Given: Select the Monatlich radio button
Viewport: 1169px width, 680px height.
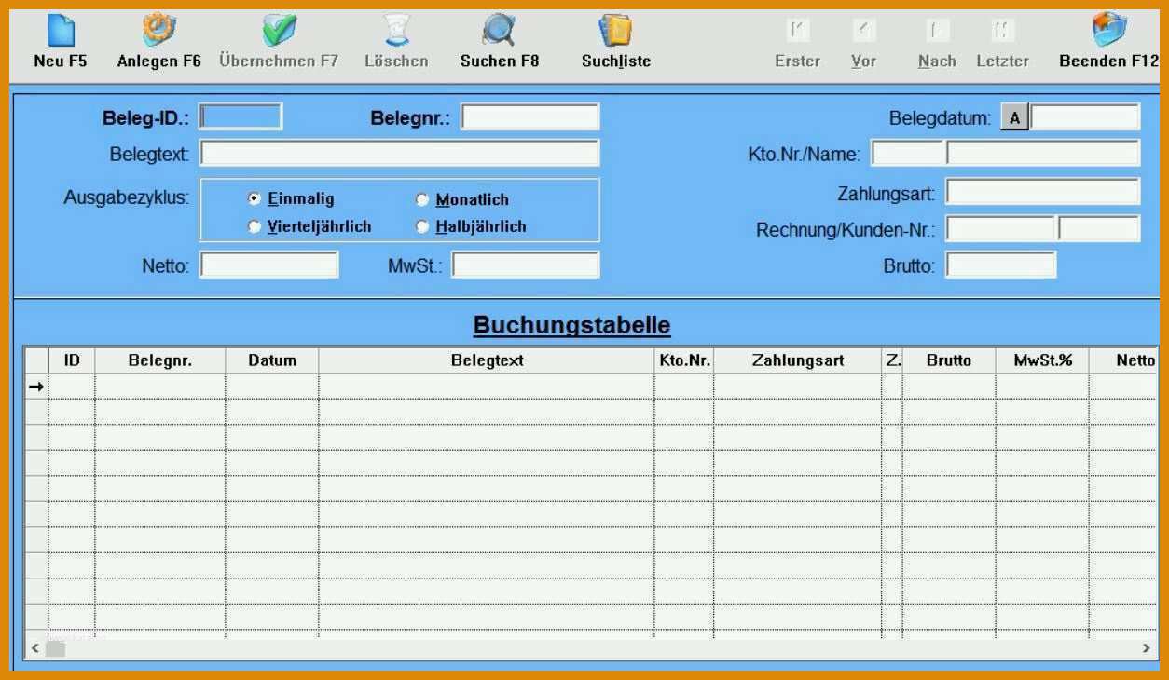Looking at the screenshot, I should click(x=422, y=200).
